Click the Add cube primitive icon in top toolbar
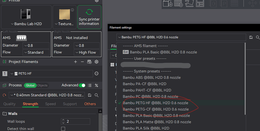Screen dimensions: 260x131 click(168, 3)
